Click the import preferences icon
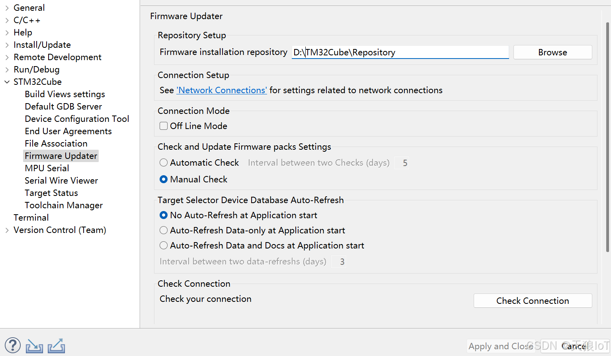This screenshot has height=356, width=611. tap(34, 346)
